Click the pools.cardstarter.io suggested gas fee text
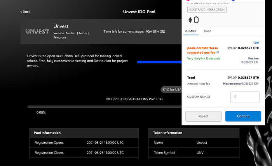Screen dimensions: 272x166 click(202, 50)
